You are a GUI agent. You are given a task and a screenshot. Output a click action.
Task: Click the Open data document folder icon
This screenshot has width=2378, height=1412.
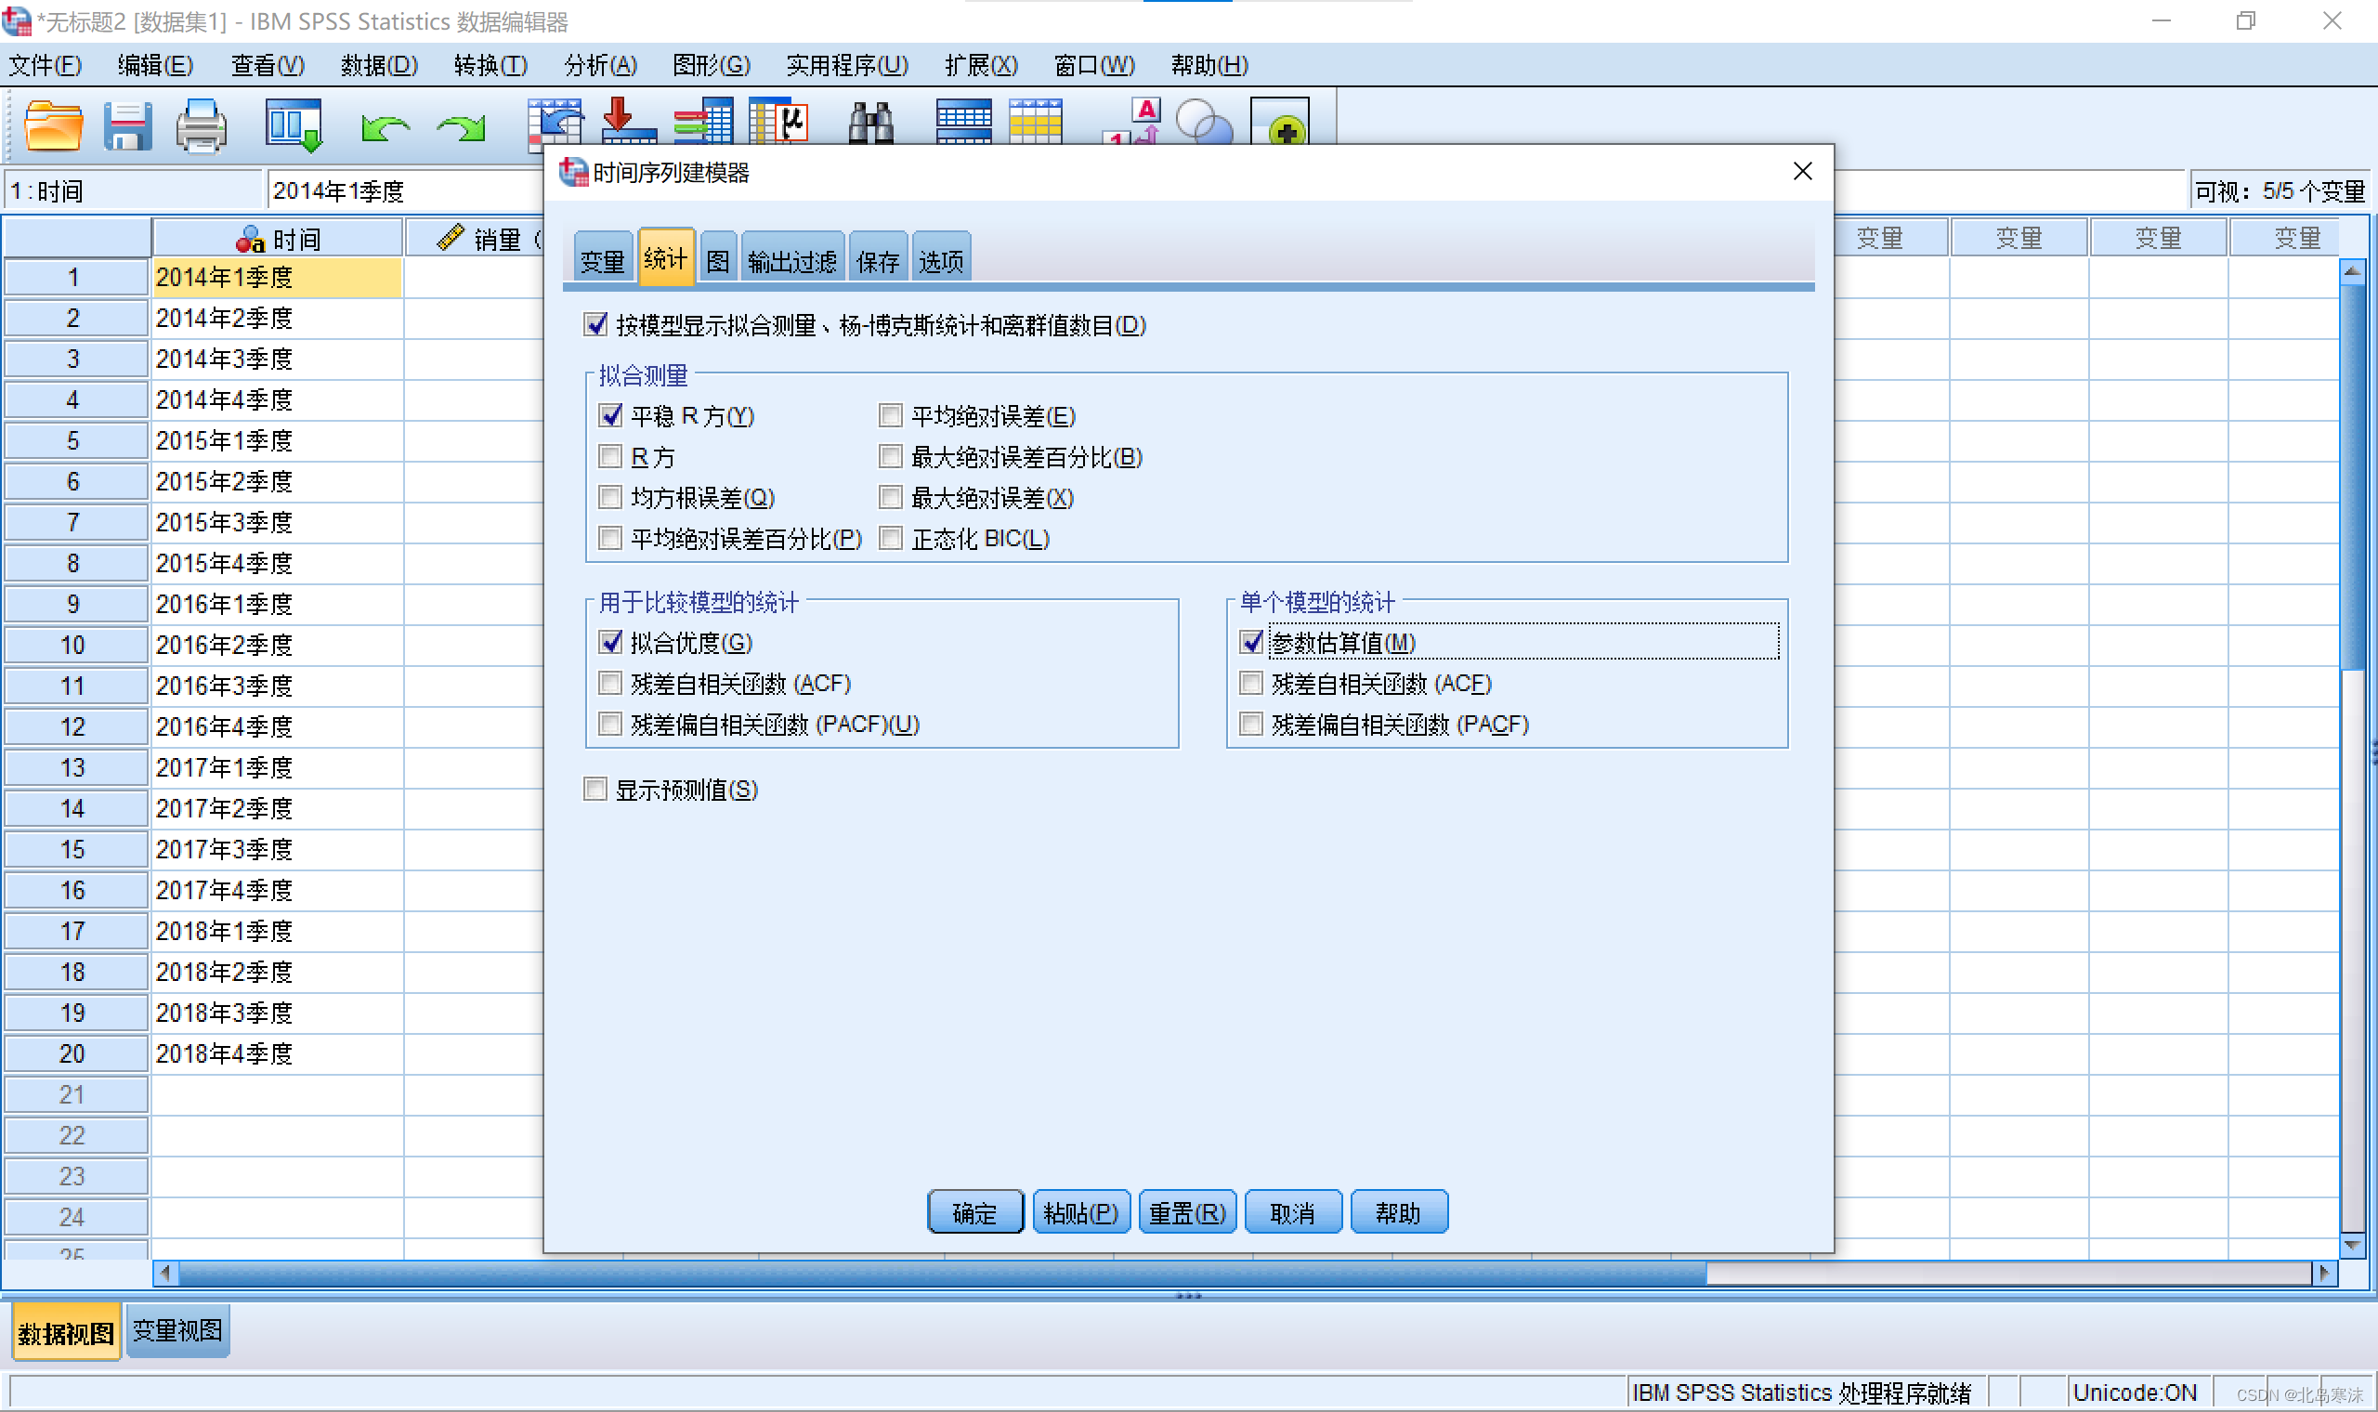point(52,125)
